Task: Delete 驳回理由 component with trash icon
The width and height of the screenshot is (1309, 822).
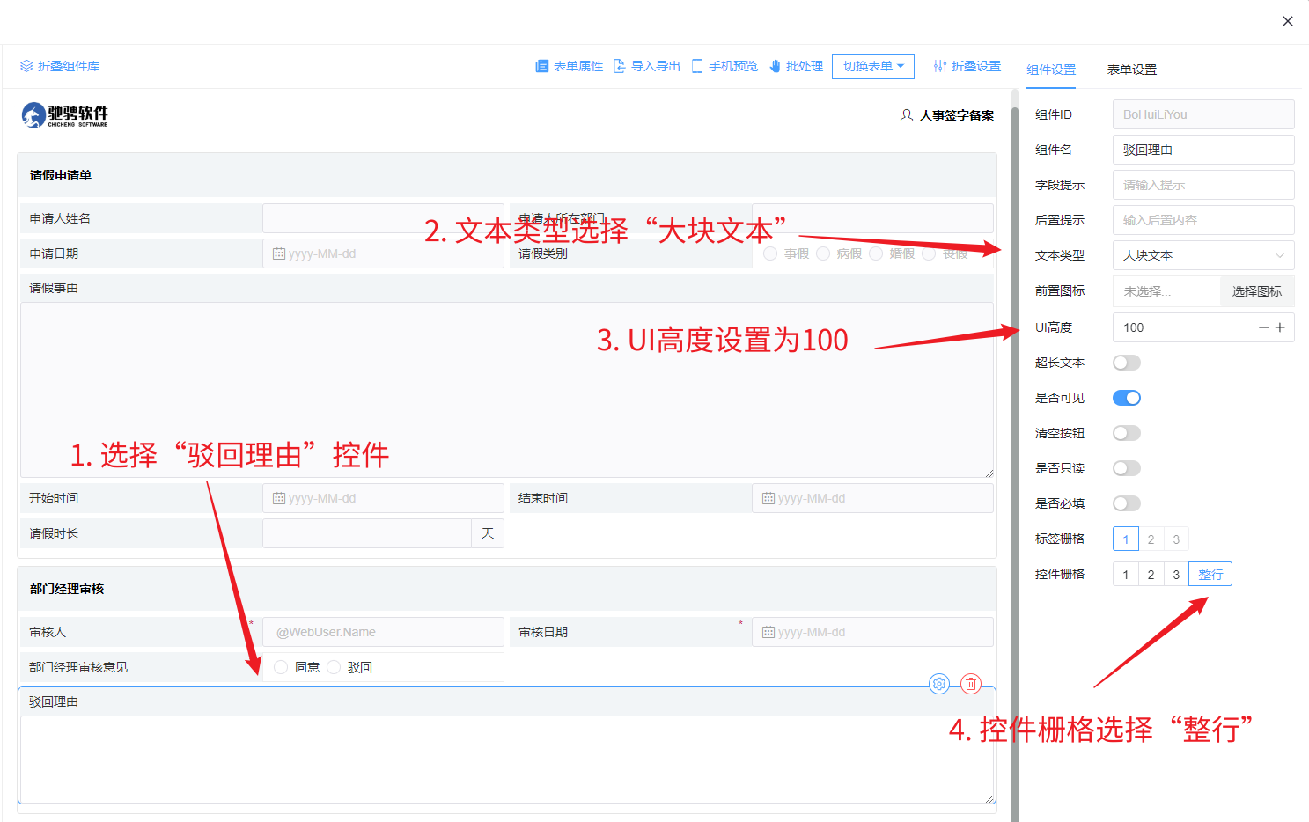Action: click(x=970, y=684)
